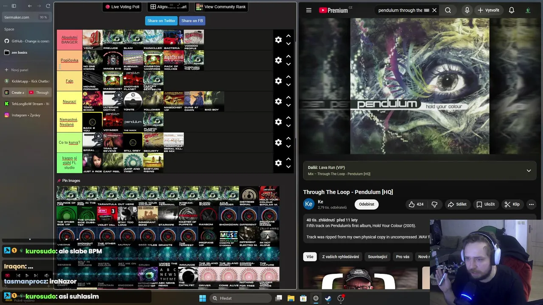543x305 pixels.
Task: Switch to TehLongBoW Stream tab
Action: [x=26, y=104]
